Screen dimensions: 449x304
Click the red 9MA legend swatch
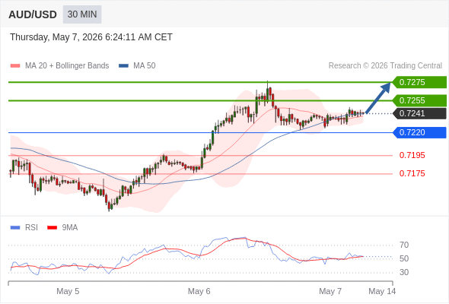coord(52,228)
